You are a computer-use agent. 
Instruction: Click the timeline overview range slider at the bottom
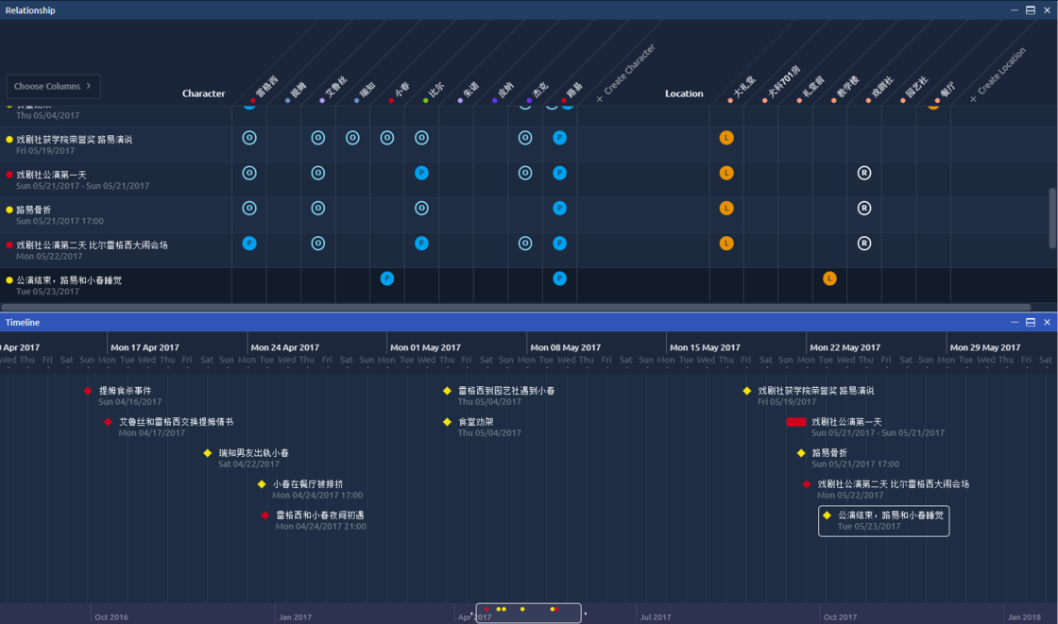coord(528,612)
